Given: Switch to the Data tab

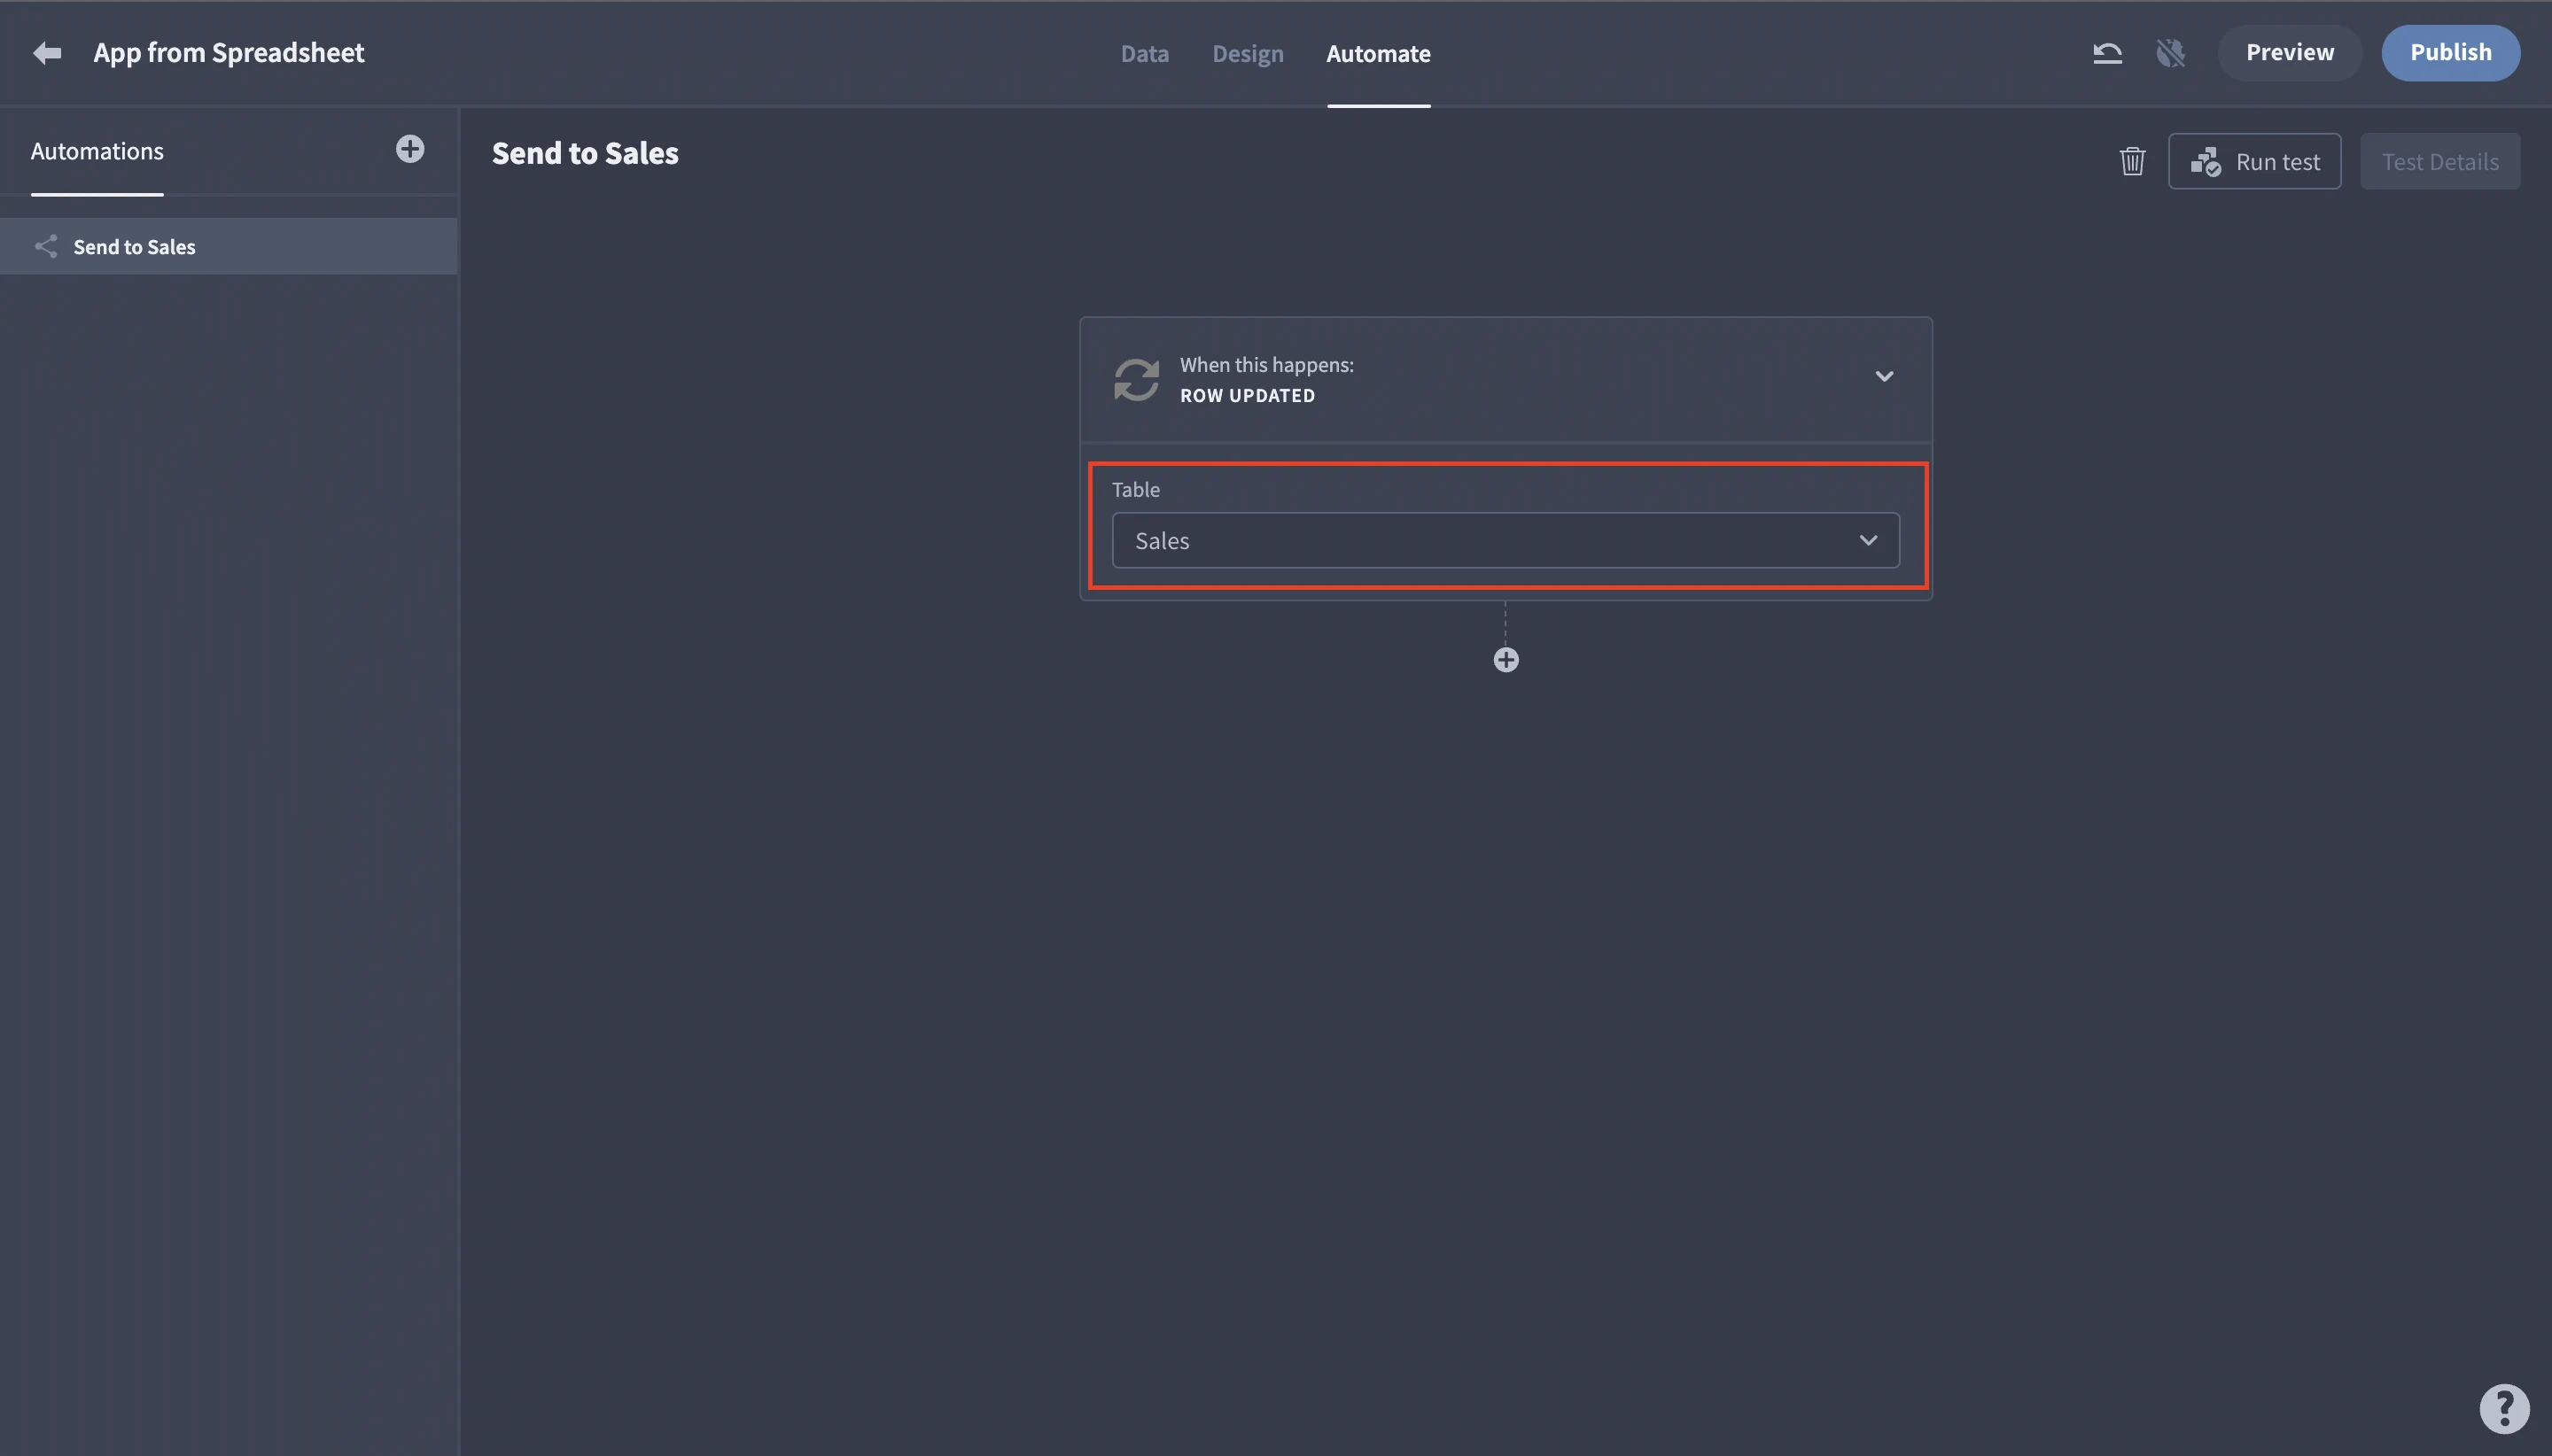Looking at the screenshot, I should tap(1145, 54).
